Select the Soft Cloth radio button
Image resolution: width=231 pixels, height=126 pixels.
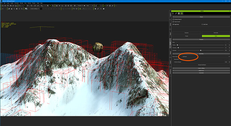pyautogui.click(x=202, y=24)
